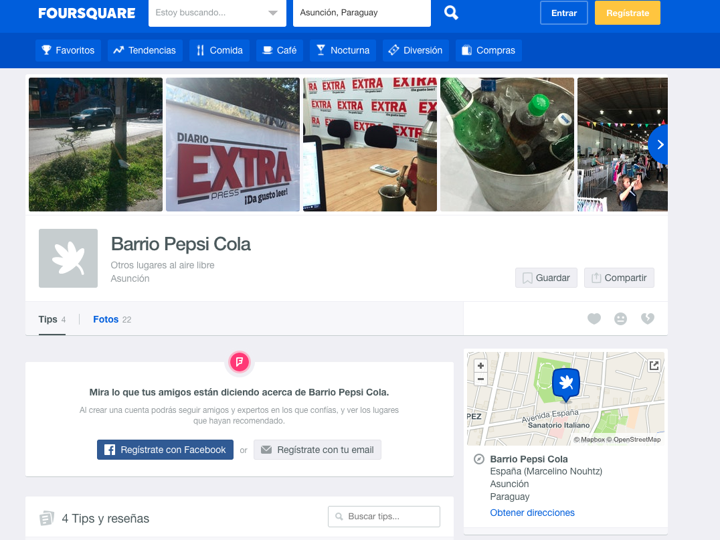
Task: Click 'Otros lugares al aire libre' category text
Action: coord(163,266)
